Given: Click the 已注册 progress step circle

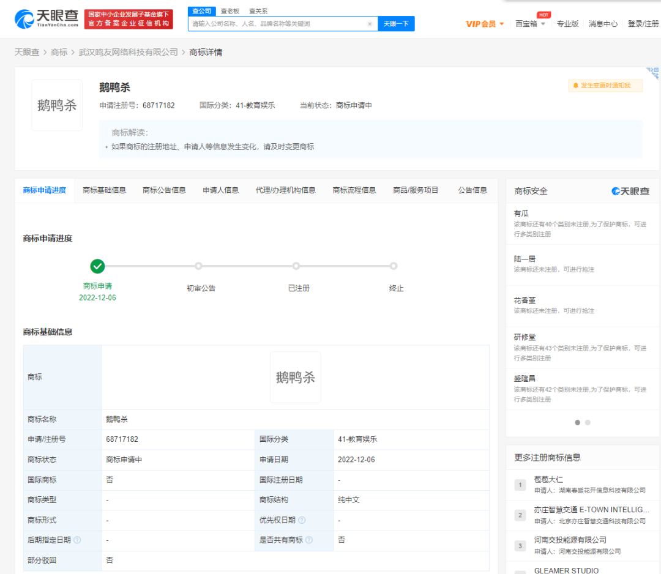Looking at the screenshot, I should 296,266.
